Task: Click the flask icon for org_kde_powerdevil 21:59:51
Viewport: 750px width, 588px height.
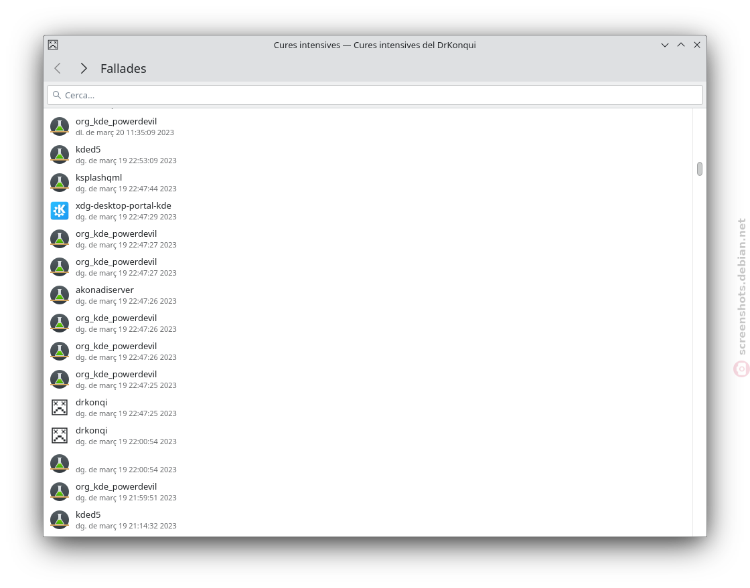Action: coord(60,492)
